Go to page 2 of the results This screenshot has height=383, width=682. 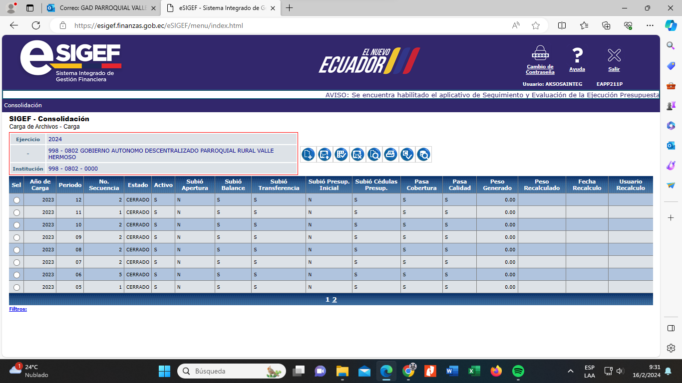335,300
